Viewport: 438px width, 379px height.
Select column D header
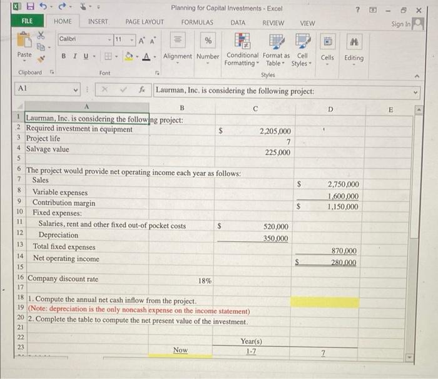click(x=330, y=109)
